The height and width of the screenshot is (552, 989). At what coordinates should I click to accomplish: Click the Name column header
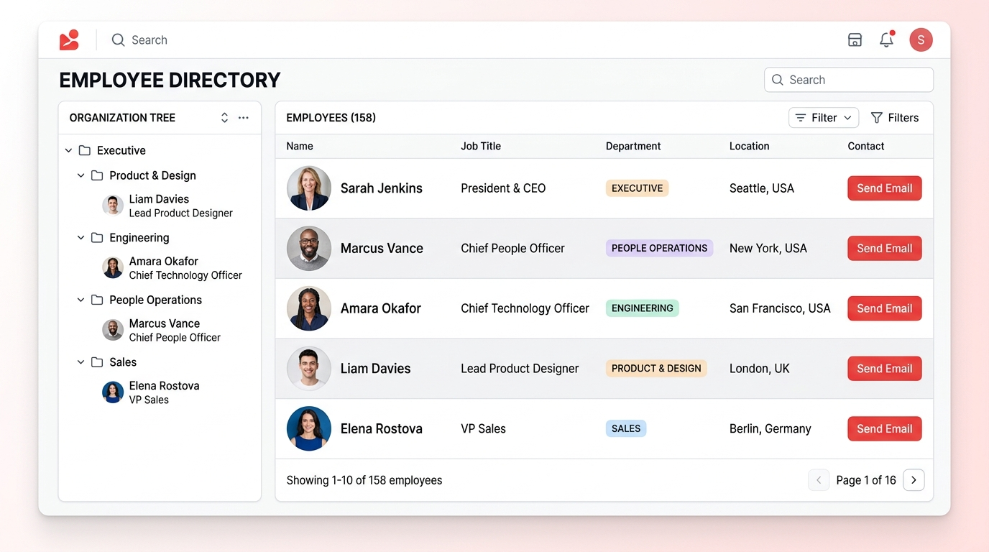(x=300, y=146)
